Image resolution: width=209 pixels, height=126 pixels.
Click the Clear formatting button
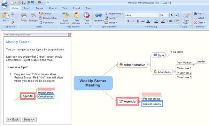point(199,23)
